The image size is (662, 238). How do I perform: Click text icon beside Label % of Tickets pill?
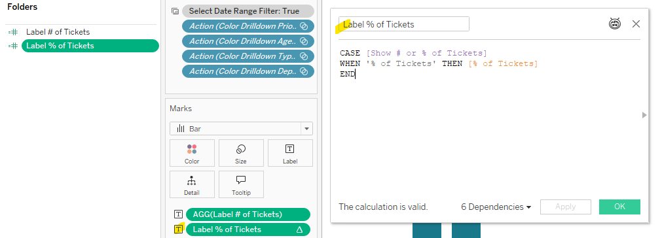(179, 229)
